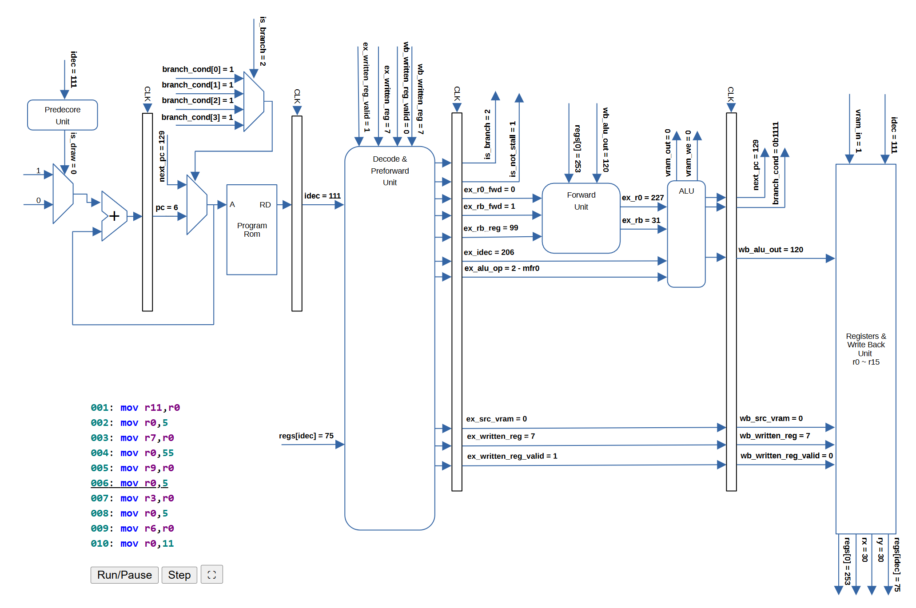Image resolution: width=916 pixels, height=608 pixels.
Task: Click the 'regs[idec] = 75' label near Decode
Action: 306,436
